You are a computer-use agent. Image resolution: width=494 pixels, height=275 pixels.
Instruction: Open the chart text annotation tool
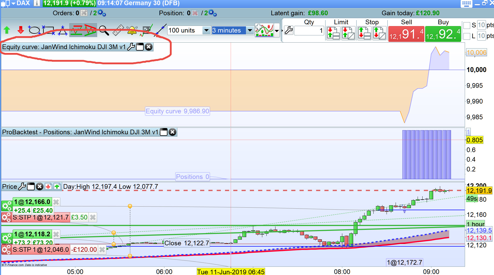(147, 30)
